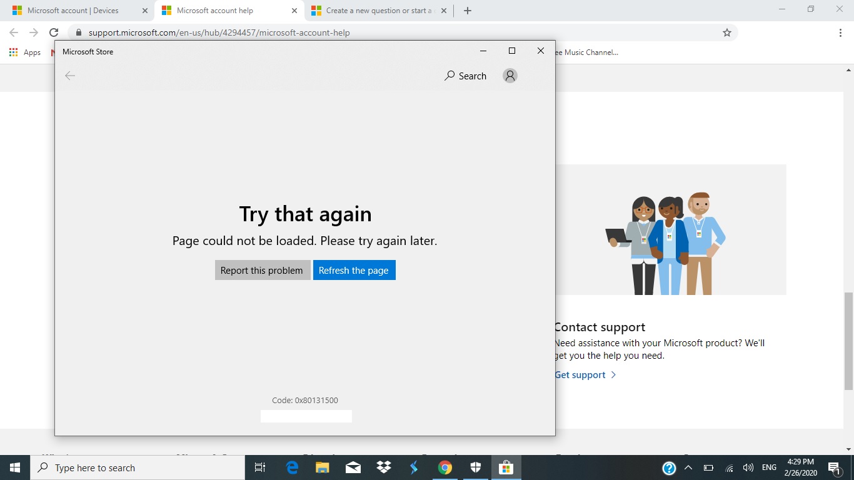Open the volume control icon
This screenshot has width=854, height=480.
(748, 467)
